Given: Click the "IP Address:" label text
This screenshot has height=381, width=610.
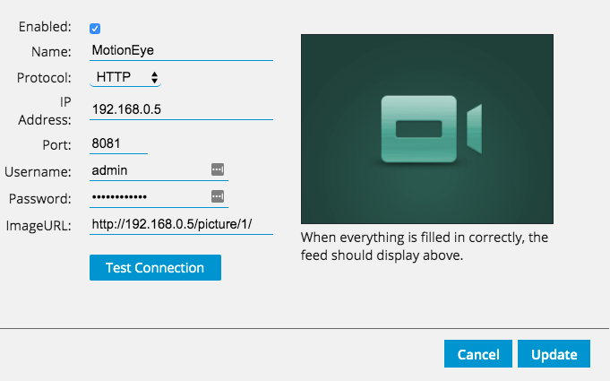Looking at the screenshot, I should click(x=45, y=111).
